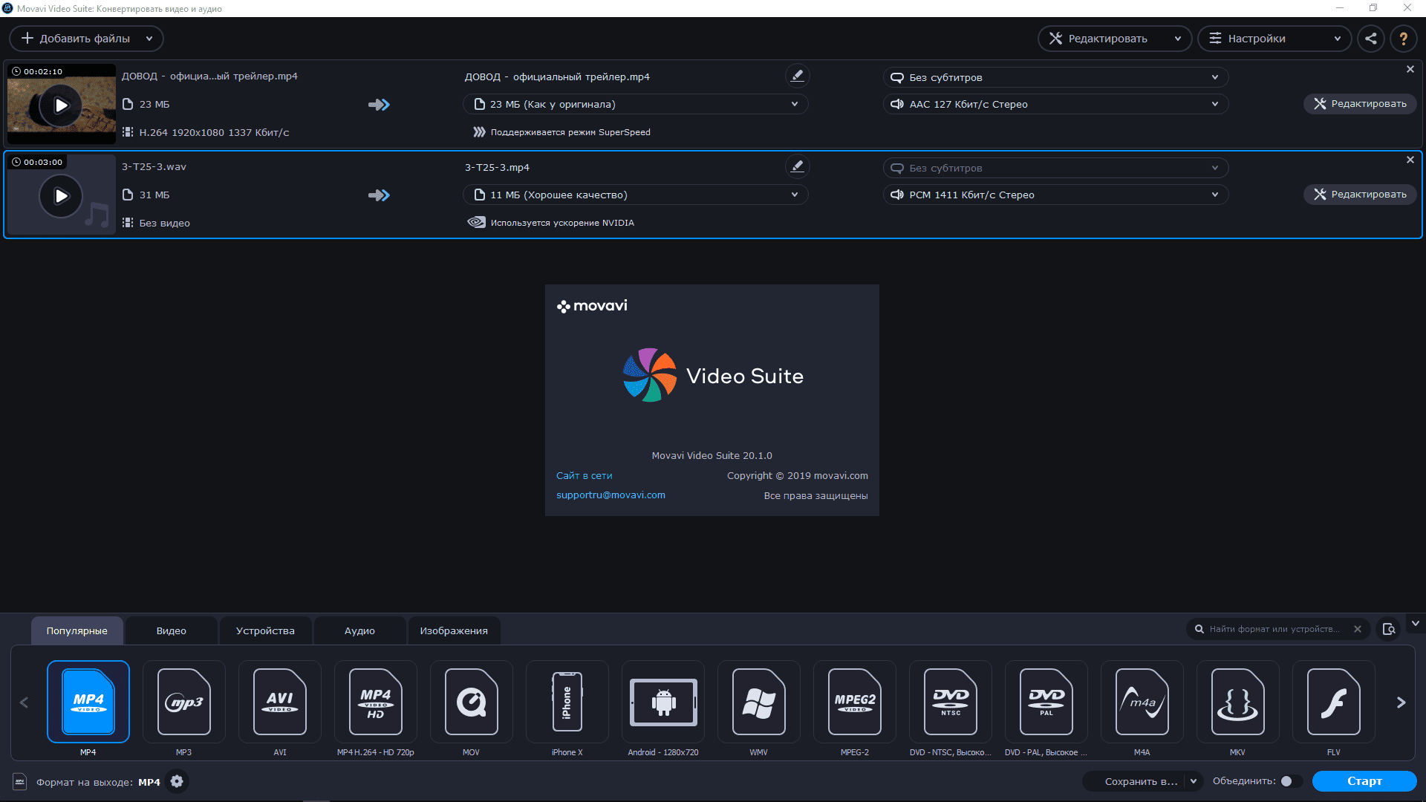Pick the Android 1280x720 preset
This screenshot has height=802, width=1426.
point(662,702)
